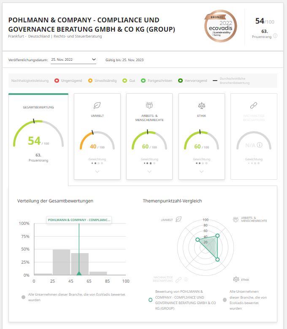Click the Gewichtung dots in the Umwelt card

point(97,163)
